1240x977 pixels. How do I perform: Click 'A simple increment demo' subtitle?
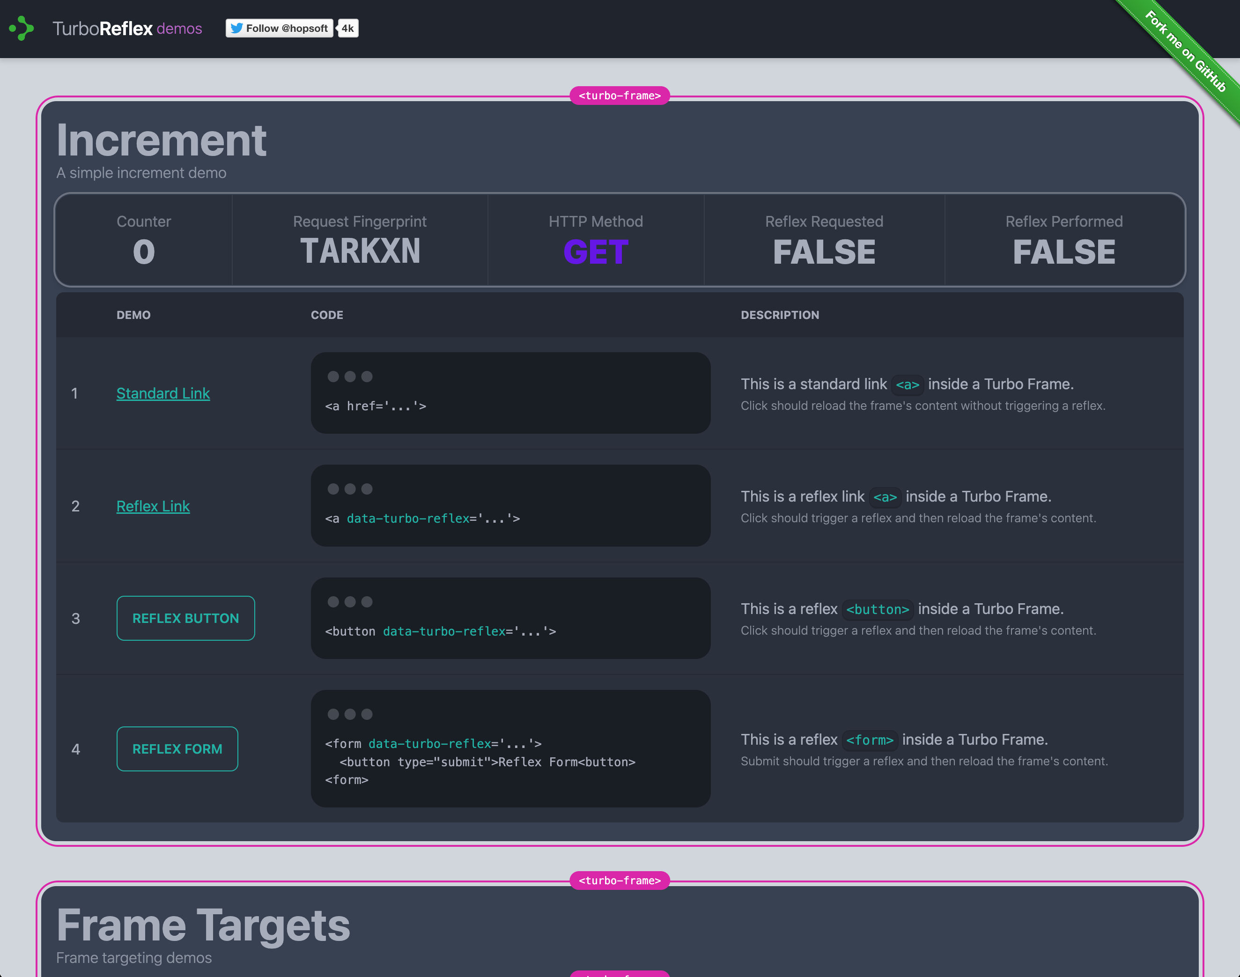tap(141, 173)
